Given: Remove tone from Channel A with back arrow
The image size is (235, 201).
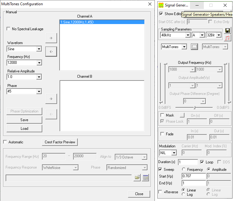Looking at the screenshot, I should [x=51, y=51].
